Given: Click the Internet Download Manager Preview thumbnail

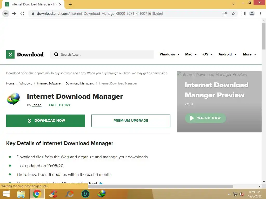Looking at the screenshot, I should (219, 102).
